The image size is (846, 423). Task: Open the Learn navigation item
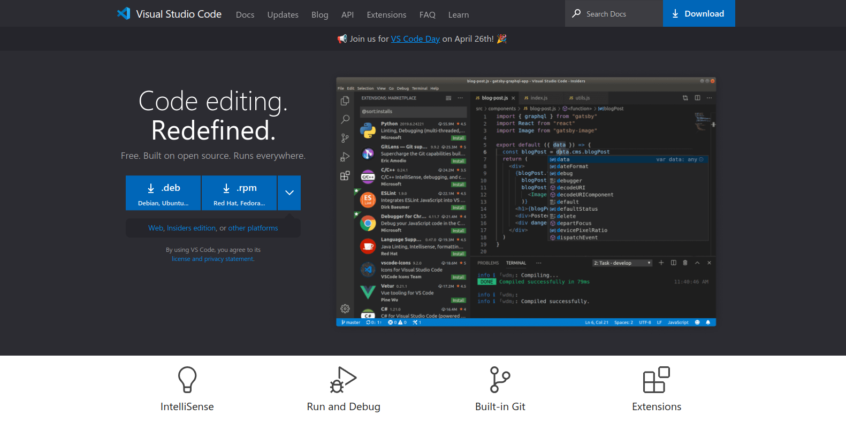459,14
